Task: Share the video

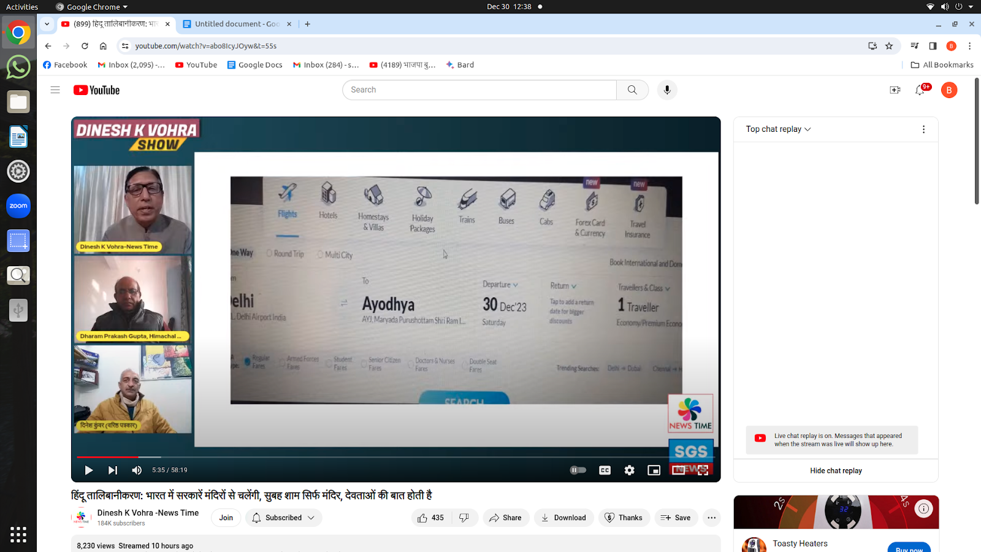Action: [x=505, y=518]
